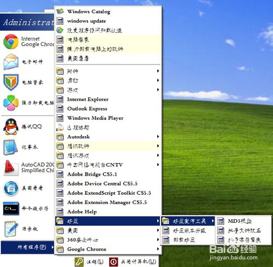Choose 批量文件改名 batch rename item
This screenshot has width=273, height=267.
click(x=243, y=230)
